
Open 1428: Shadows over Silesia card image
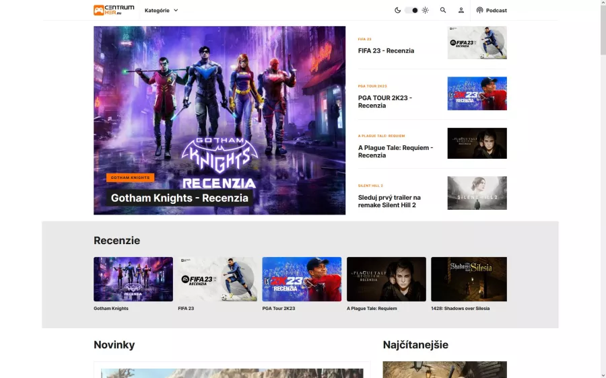pos(469,279)
